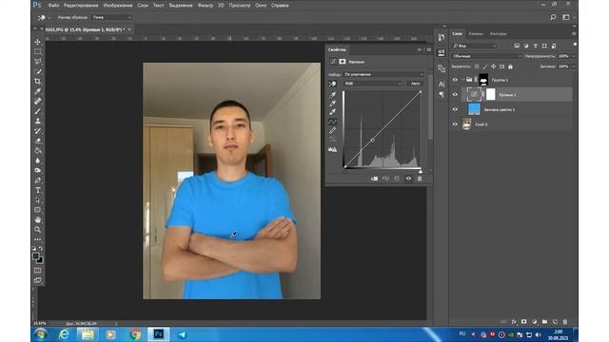Select the edit points curve mode
Image resolution: width=609 pixels, height=342 pixels.
[332, 122]
